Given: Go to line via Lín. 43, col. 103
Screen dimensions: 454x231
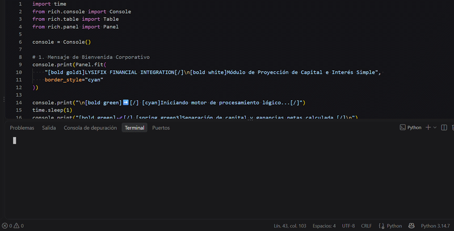Looking at the screenshot, I should pyautogui.click(x=291, y=226).
